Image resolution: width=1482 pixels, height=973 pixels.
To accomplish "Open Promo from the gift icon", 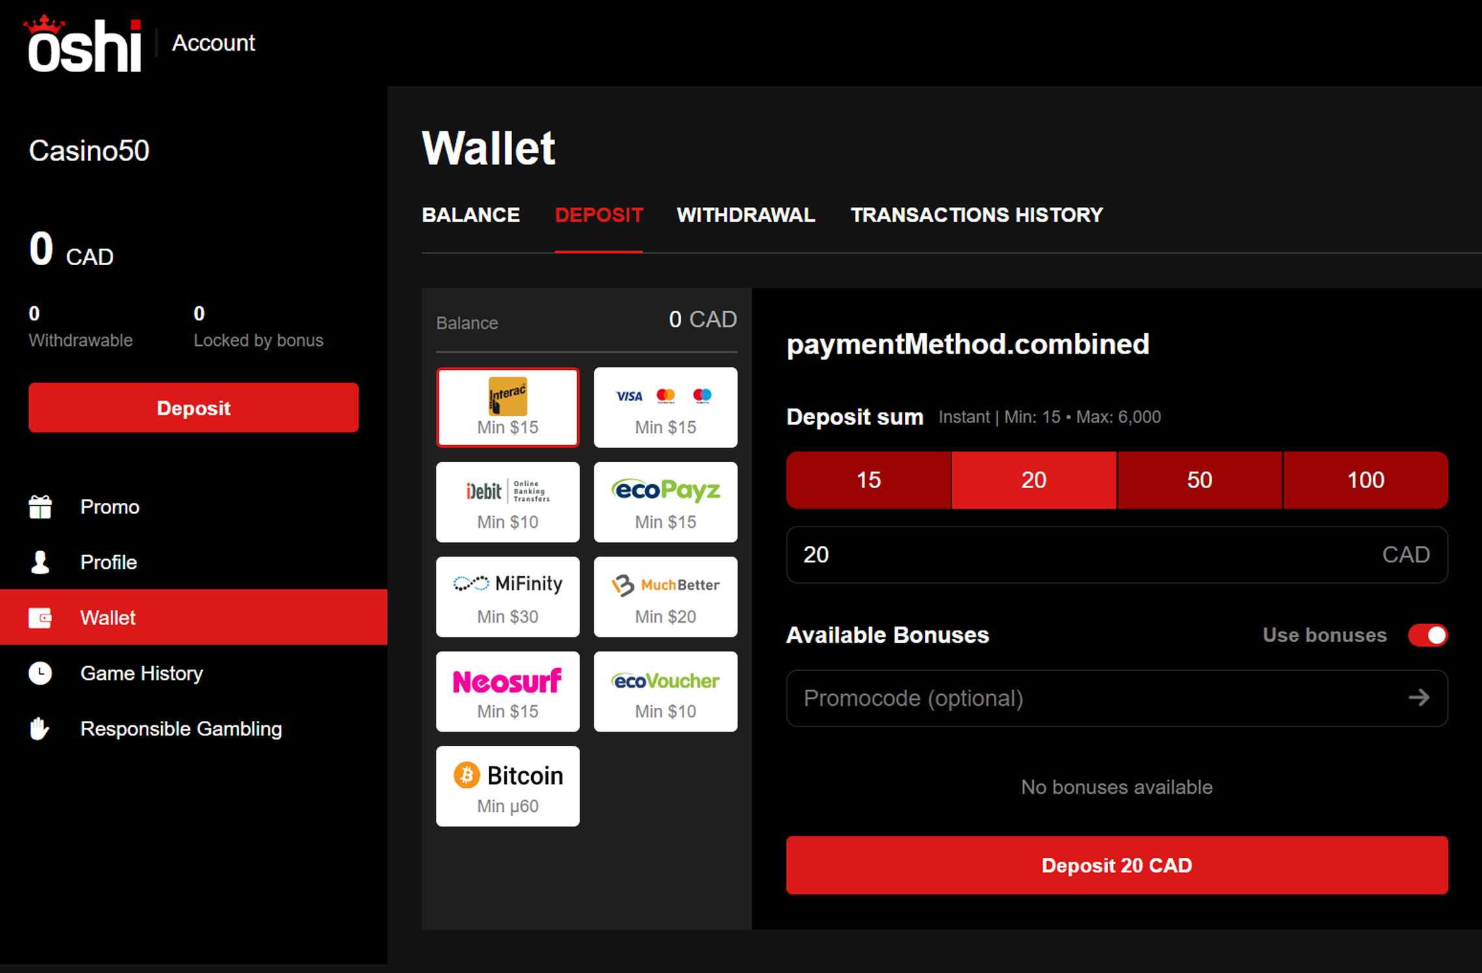I will pos(40,507).
